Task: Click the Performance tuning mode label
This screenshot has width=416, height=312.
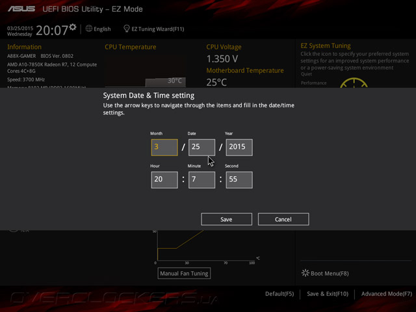Action: (313, 83)
